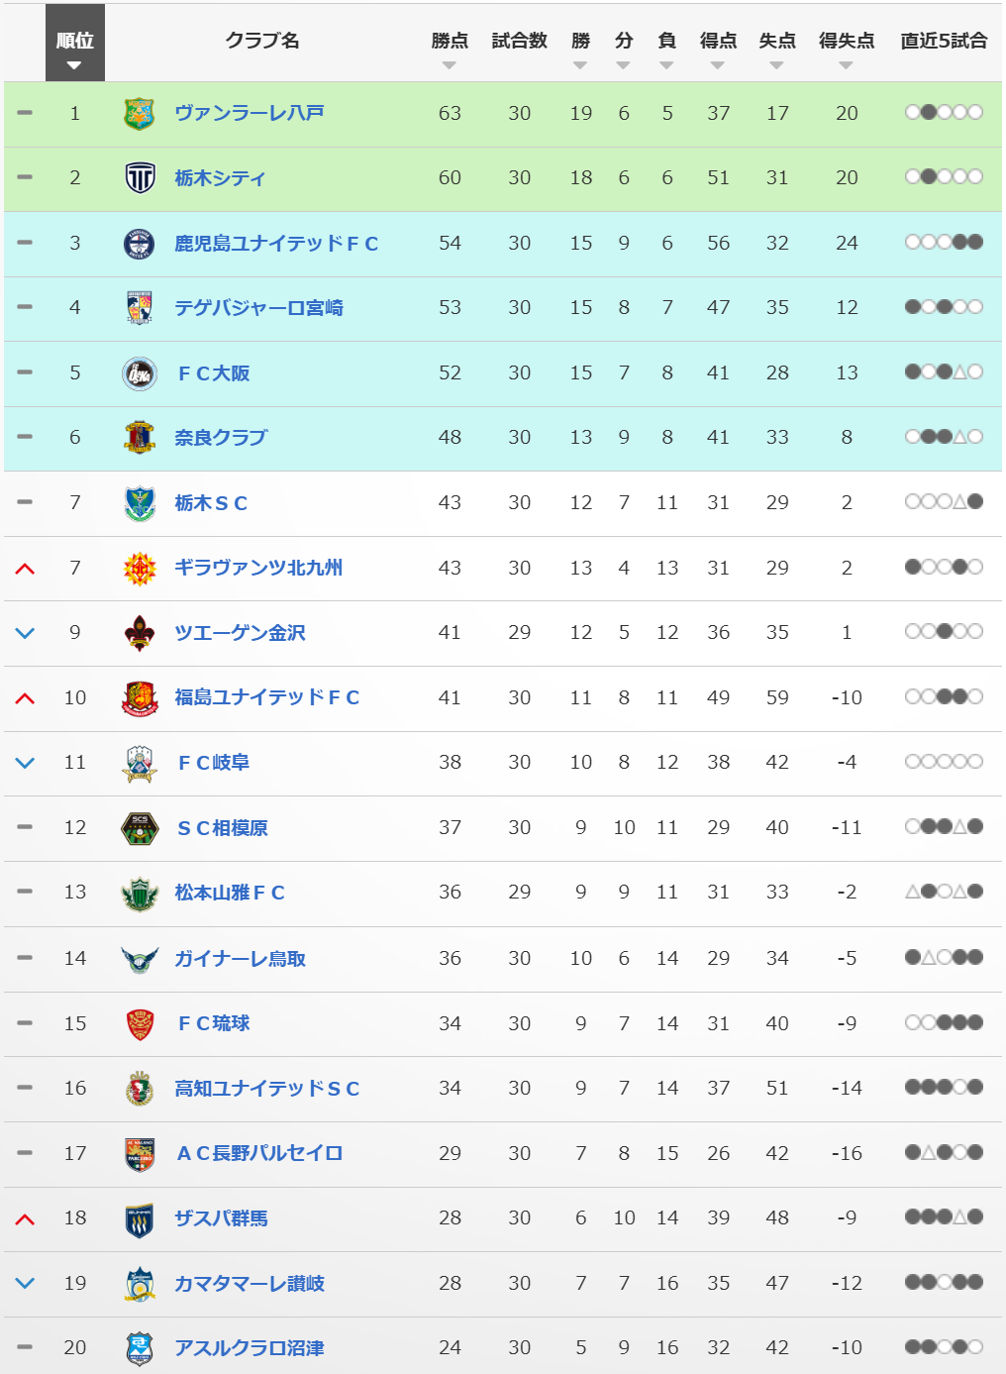Open テゲバジャーロ宮崎 team link
The width and height of the screenshot is (1006, 1374).
pyautogui.click(x=258, y=308)
